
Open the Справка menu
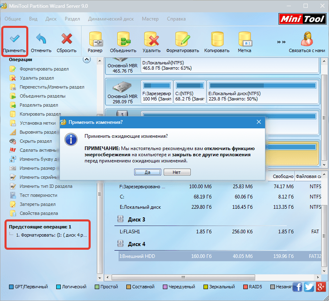176,19
